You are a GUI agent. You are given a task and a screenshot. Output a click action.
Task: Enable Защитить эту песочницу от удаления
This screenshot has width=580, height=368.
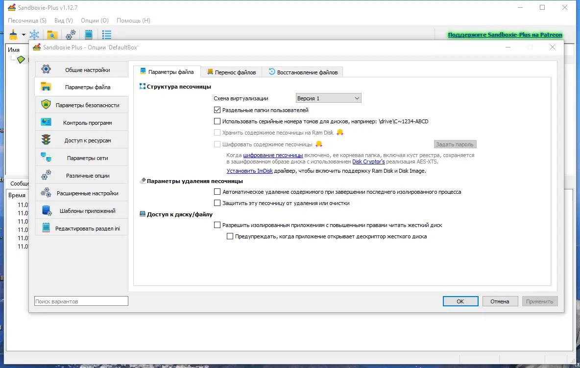coord(217,203)
